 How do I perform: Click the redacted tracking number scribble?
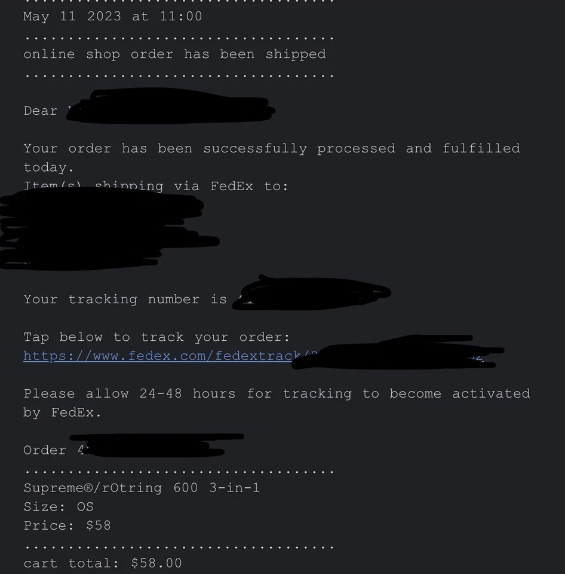tap(311, 293)
